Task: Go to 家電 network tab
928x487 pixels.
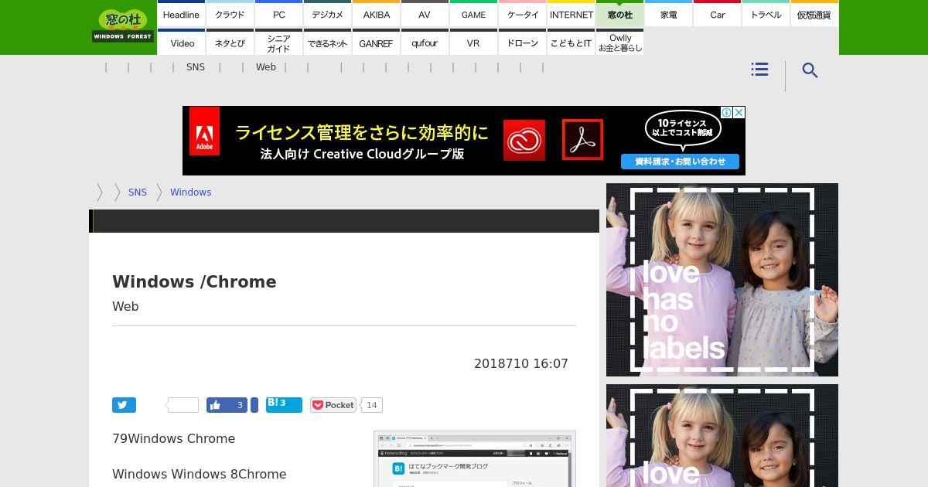Action: [x=668, y=14]
